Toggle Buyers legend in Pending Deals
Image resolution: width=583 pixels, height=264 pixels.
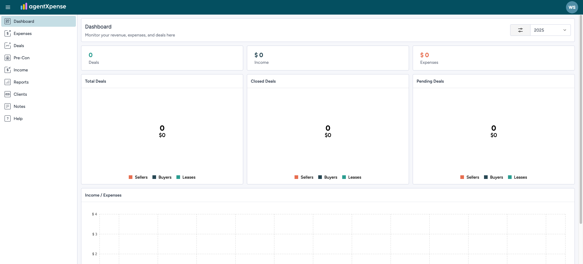(493, 177)
